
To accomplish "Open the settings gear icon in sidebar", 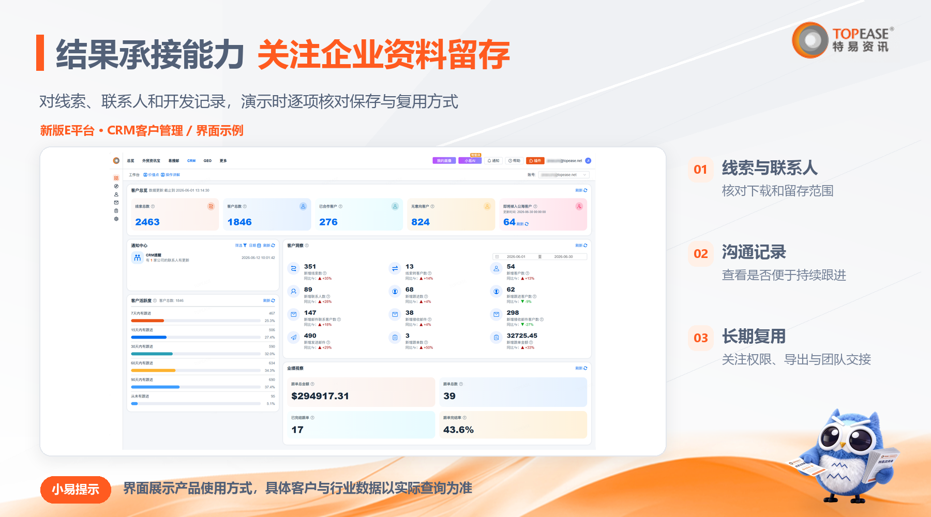I will coord(116,219).
